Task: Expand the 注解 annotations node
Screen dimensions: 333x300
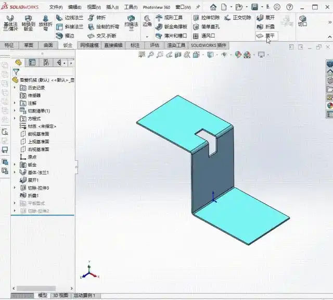Action: pos(15,103)
